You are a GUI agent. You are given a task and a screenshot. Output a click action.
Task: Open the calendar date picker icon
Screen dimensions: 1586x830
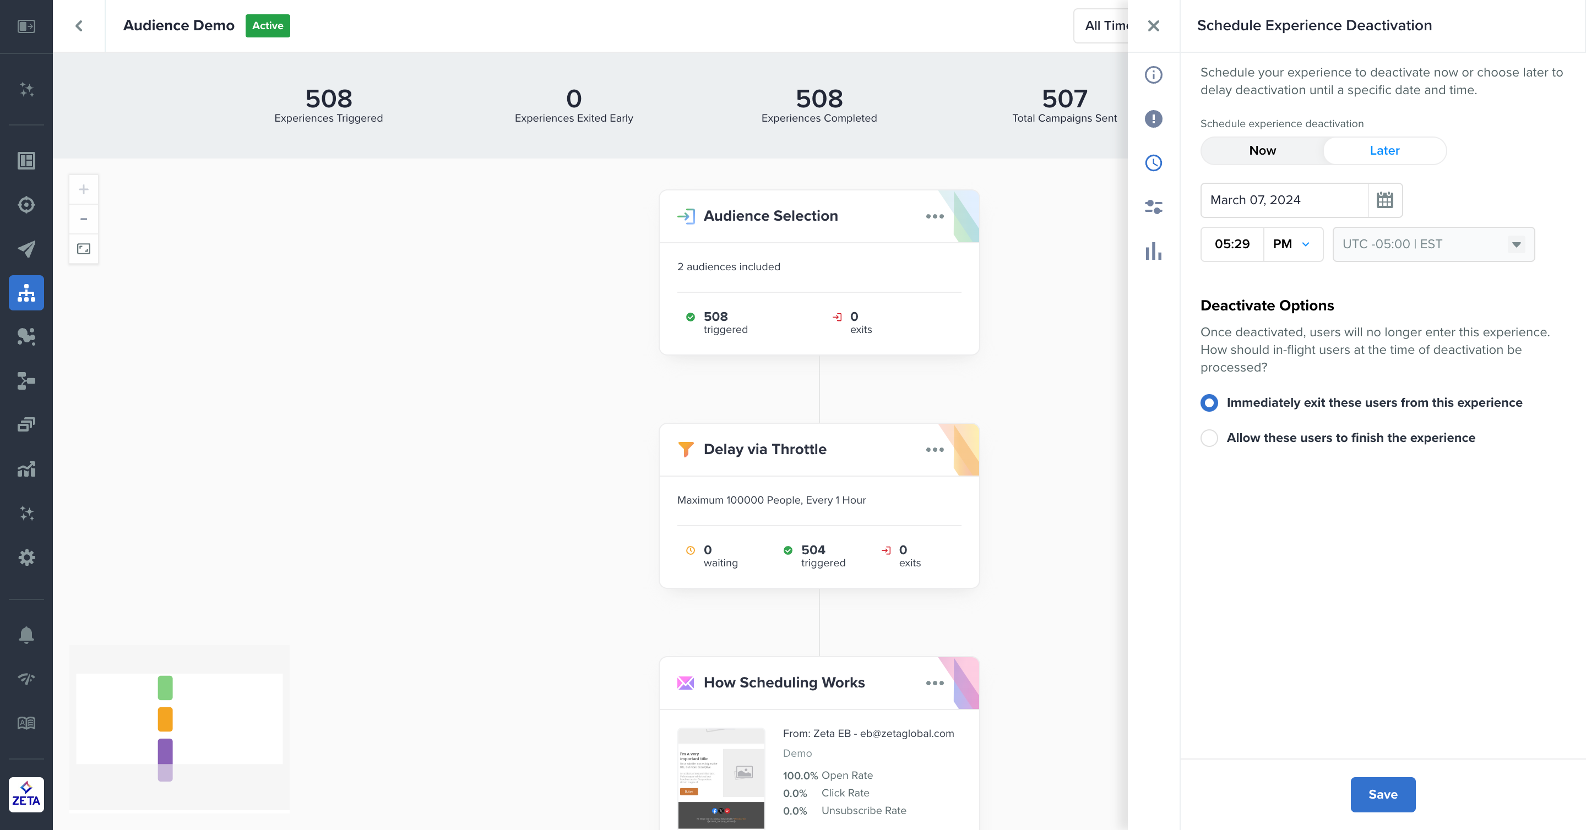pyautogui.click(x=1384, y=200)
